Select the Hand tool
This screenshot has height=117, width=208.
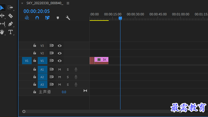[x=2, y=32]
